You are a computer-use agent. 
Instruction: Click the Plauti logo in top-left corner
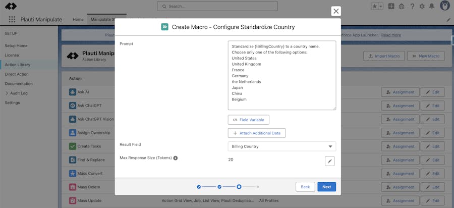pyautogui.click(x=11, y=6)
